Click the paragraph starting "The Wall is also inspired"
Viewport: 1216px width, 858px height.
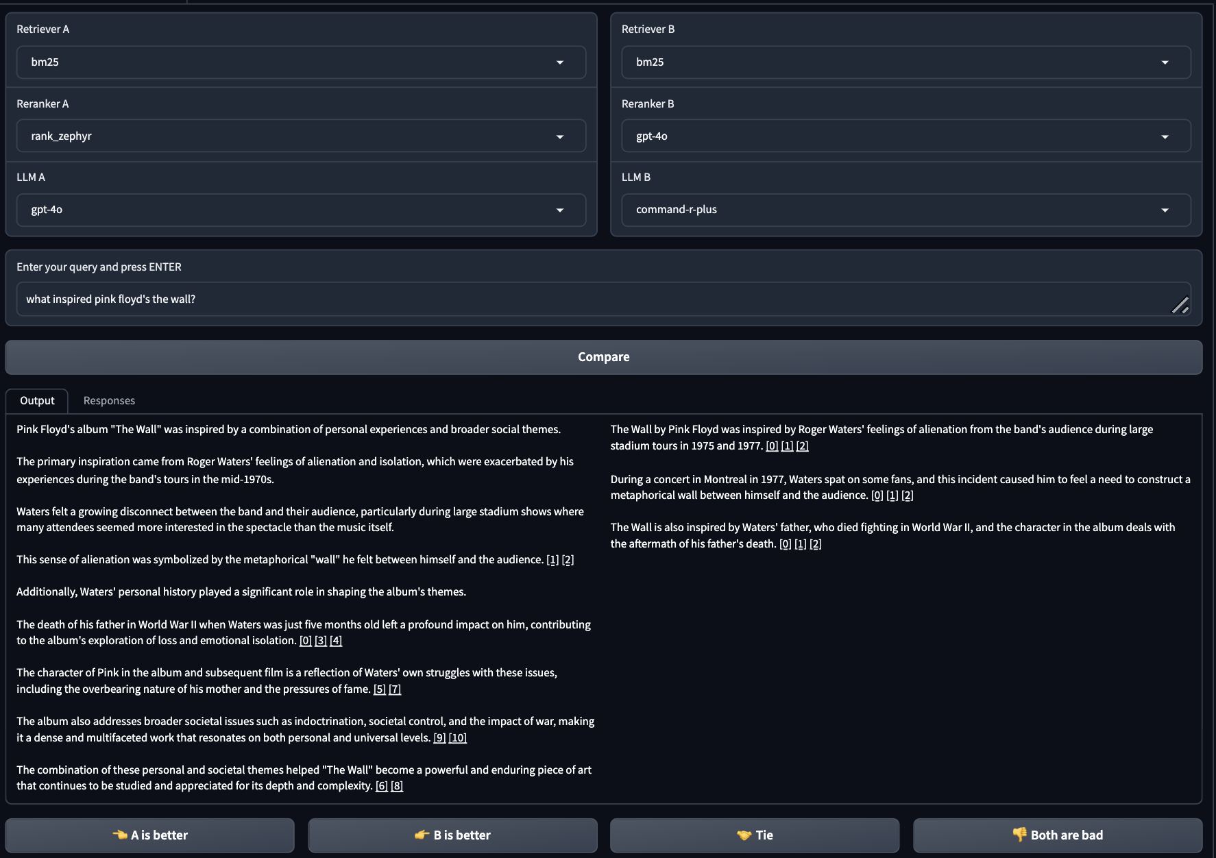click(x=893, y=536)
